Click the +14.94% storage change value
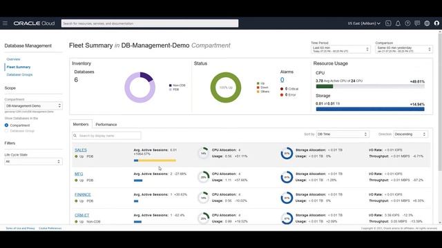The width and height of the screenshot is (442, 248). [417, 104]
